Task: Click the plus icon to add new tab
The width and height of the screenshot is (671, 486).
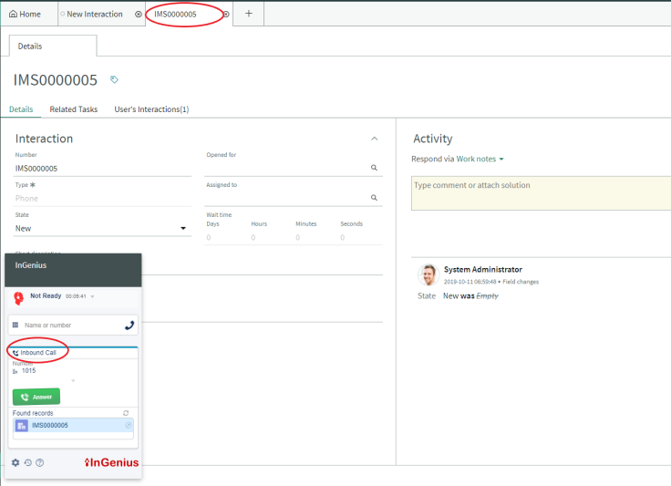Action: 248,14
